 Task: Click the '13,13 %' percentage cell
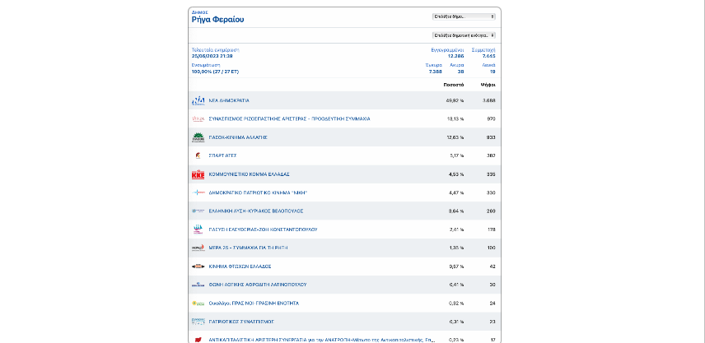click(455, 119)
